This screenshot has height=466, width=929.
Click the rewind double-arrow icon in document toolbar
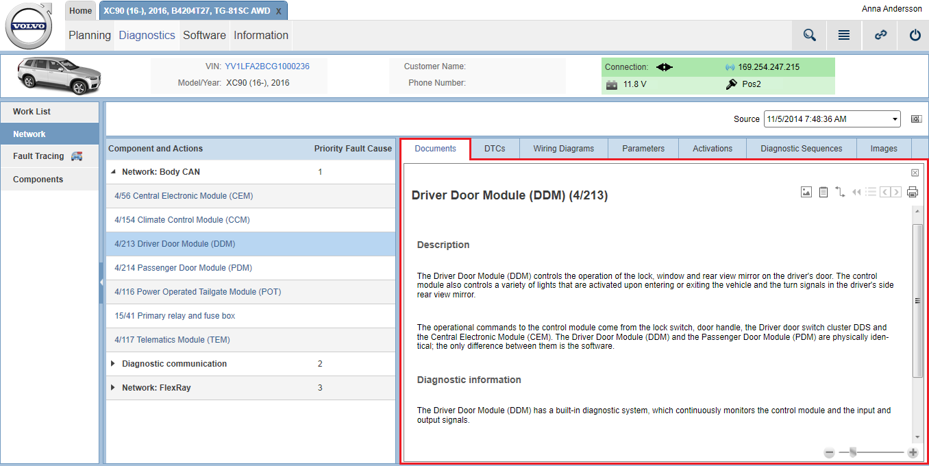tap(856, 193)
